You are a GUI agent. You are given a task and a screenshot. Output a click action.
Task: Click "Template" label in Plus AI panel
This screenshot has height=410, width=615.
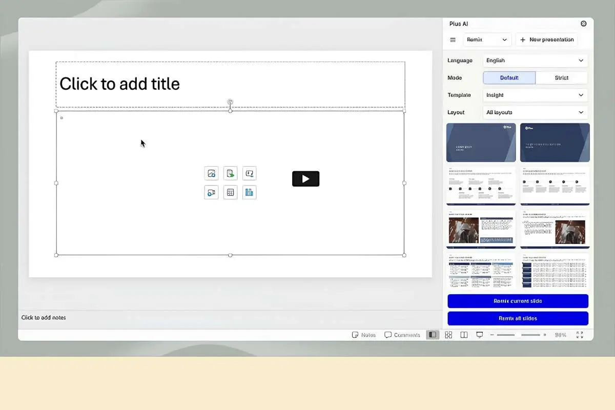pos(460,95)
